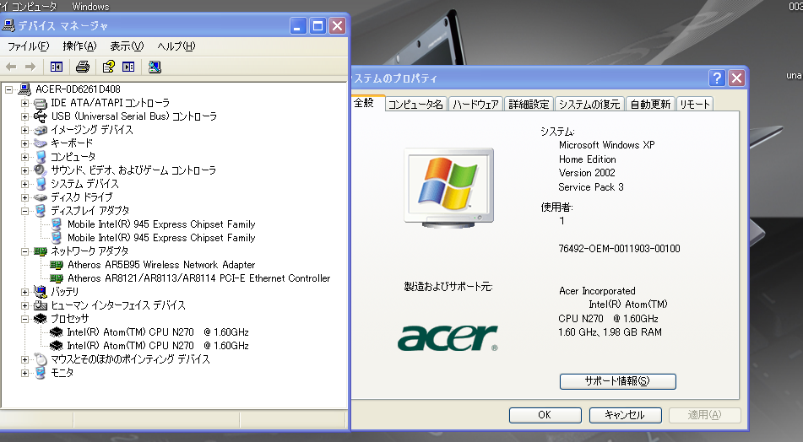Click the console tree show/hide toolbar icon
Screen dimensions: 803x442
point(57,67)
